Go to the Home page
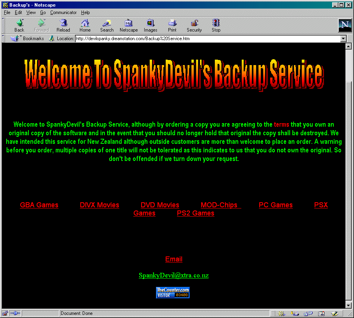The width and height of the screenshot is (354, 318). (x=85, y=25)
